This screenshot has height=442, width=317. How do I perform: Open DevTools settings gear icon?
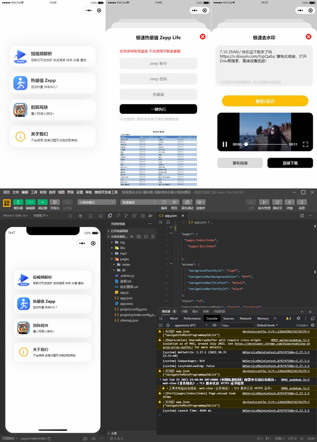(x=298, y=318)
